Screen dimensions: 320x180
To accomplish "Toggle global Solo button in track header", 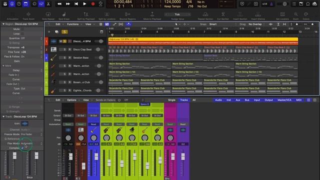I will pyautogui.click(x=64, y=32).
